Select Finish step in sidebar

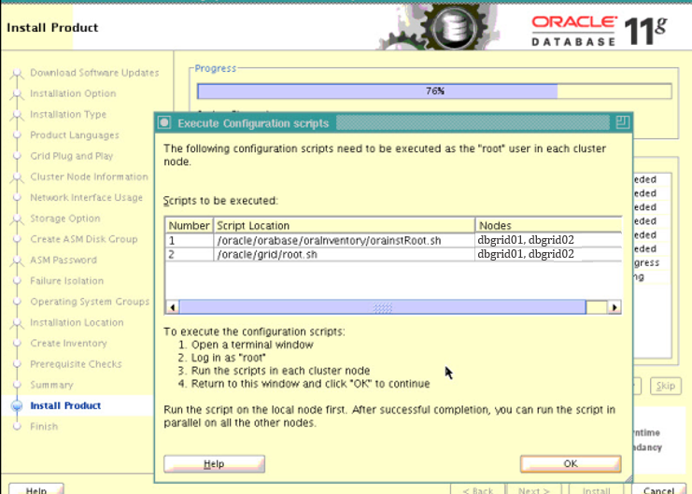click(44, 427)
